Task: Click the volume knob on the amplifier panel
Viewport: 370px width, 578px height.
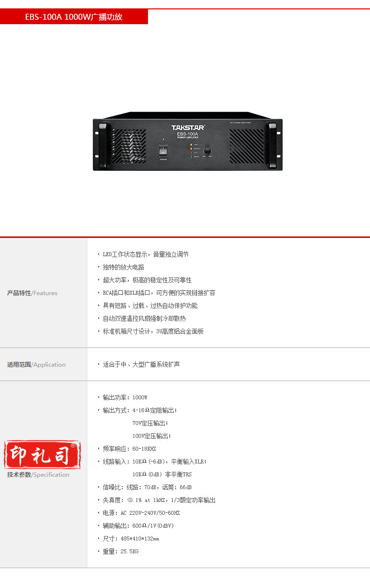Action: pos(207,151)
